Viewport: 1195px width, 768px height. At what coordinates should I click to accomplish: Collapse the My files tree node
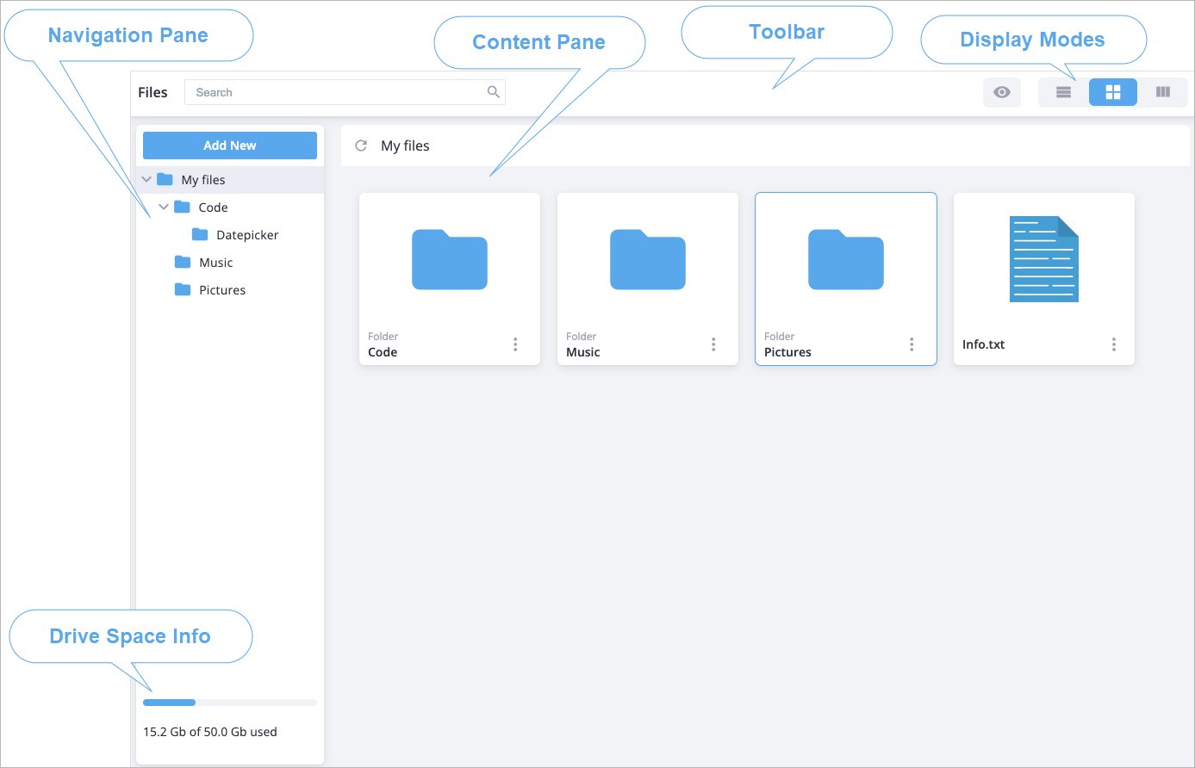coord(146,180)
